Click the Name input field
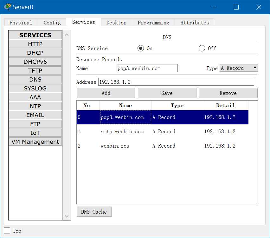The width and height of the screenshot is (270, 238). pyautogui.click(x=147, y=68)
